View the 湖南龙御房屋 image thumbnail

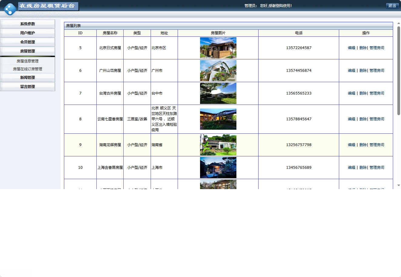click(218, 145)
